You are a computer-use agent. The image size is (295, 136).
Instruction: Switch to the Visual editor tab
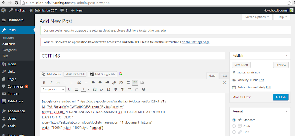[212, 75]
